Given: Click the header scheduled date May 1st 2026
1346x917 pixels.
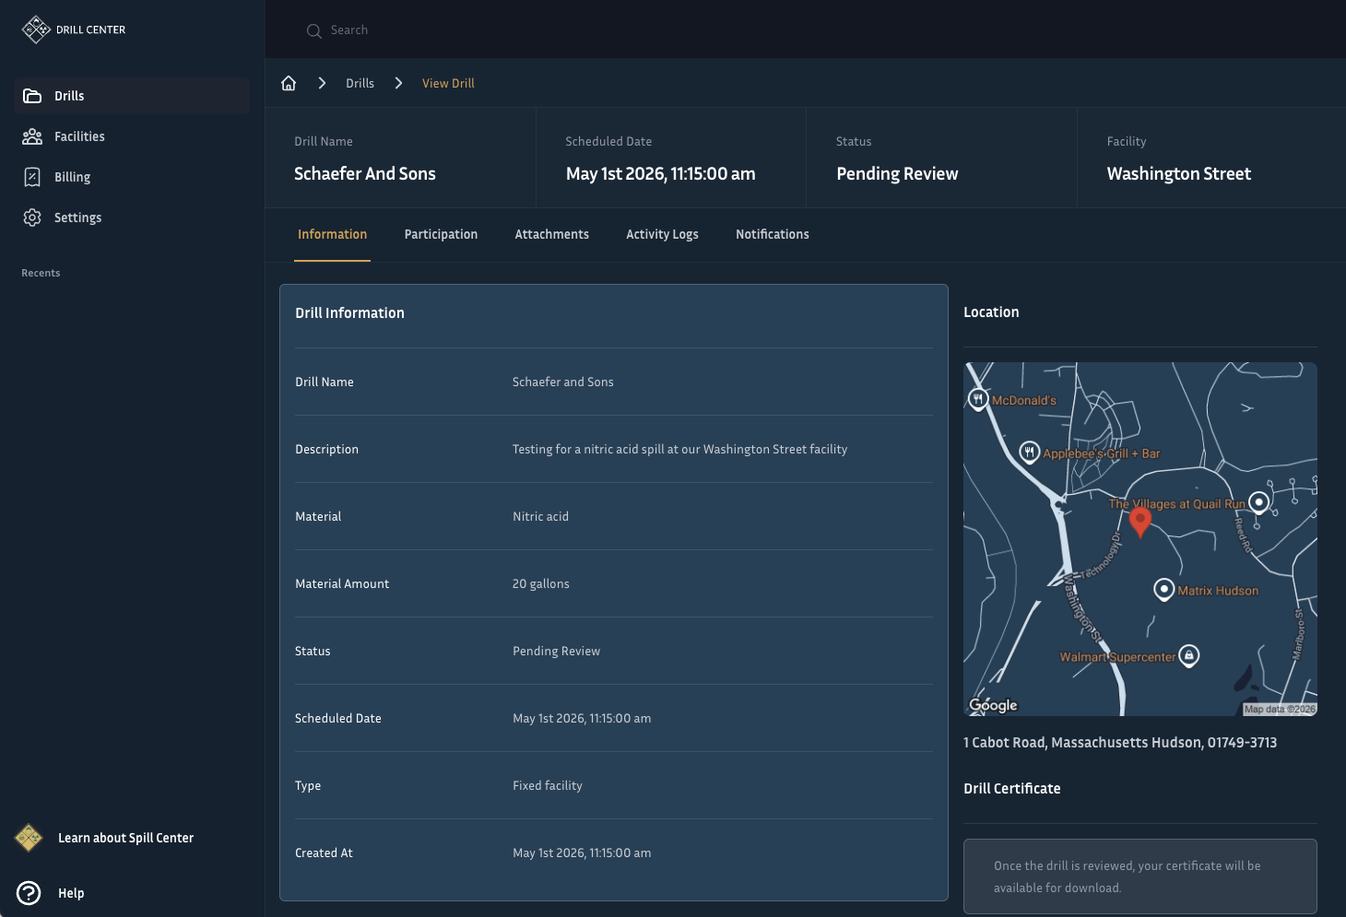Looking at the screenshot, I should 660,173.
